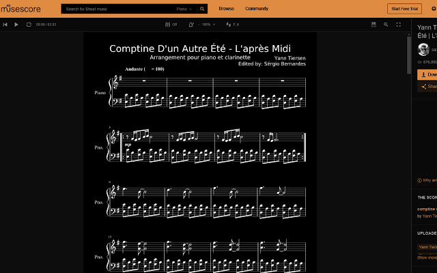The image size is (437, 273).
Task: Click the sidebar title starting 'Yann T'
Action: click(427, 31)
